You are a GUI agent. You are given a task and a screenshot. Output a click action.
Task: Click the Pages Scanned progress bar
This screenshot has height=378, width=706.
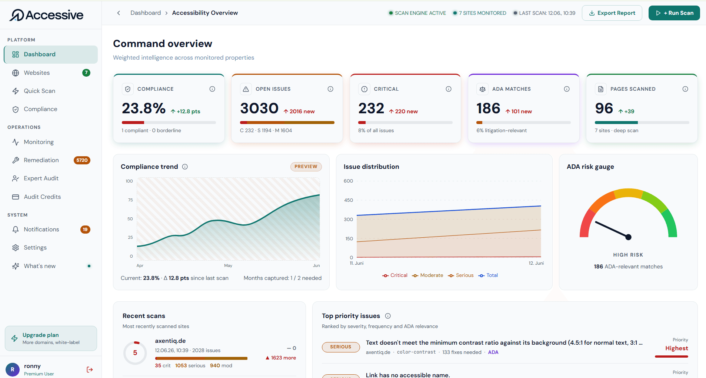coord(642,123)
